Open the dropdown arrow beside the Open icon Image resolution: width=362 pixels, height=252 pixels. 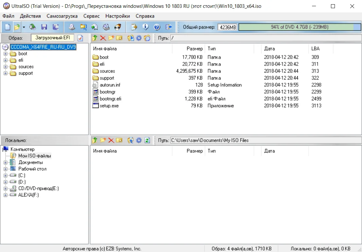pos(24,27)
